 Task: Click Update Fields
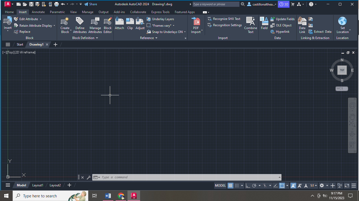[x=283, y=19]
